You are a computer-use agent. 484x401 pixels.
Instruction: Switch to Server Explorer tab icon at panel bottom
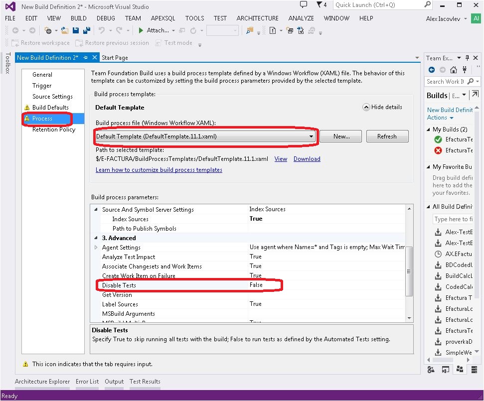pos(474,369)
